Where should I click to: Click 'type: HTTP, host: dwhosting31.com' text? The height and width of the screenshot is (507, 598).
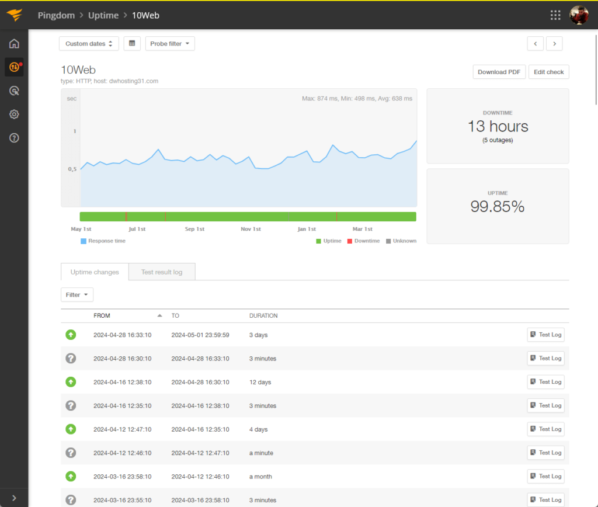[109, 81]
